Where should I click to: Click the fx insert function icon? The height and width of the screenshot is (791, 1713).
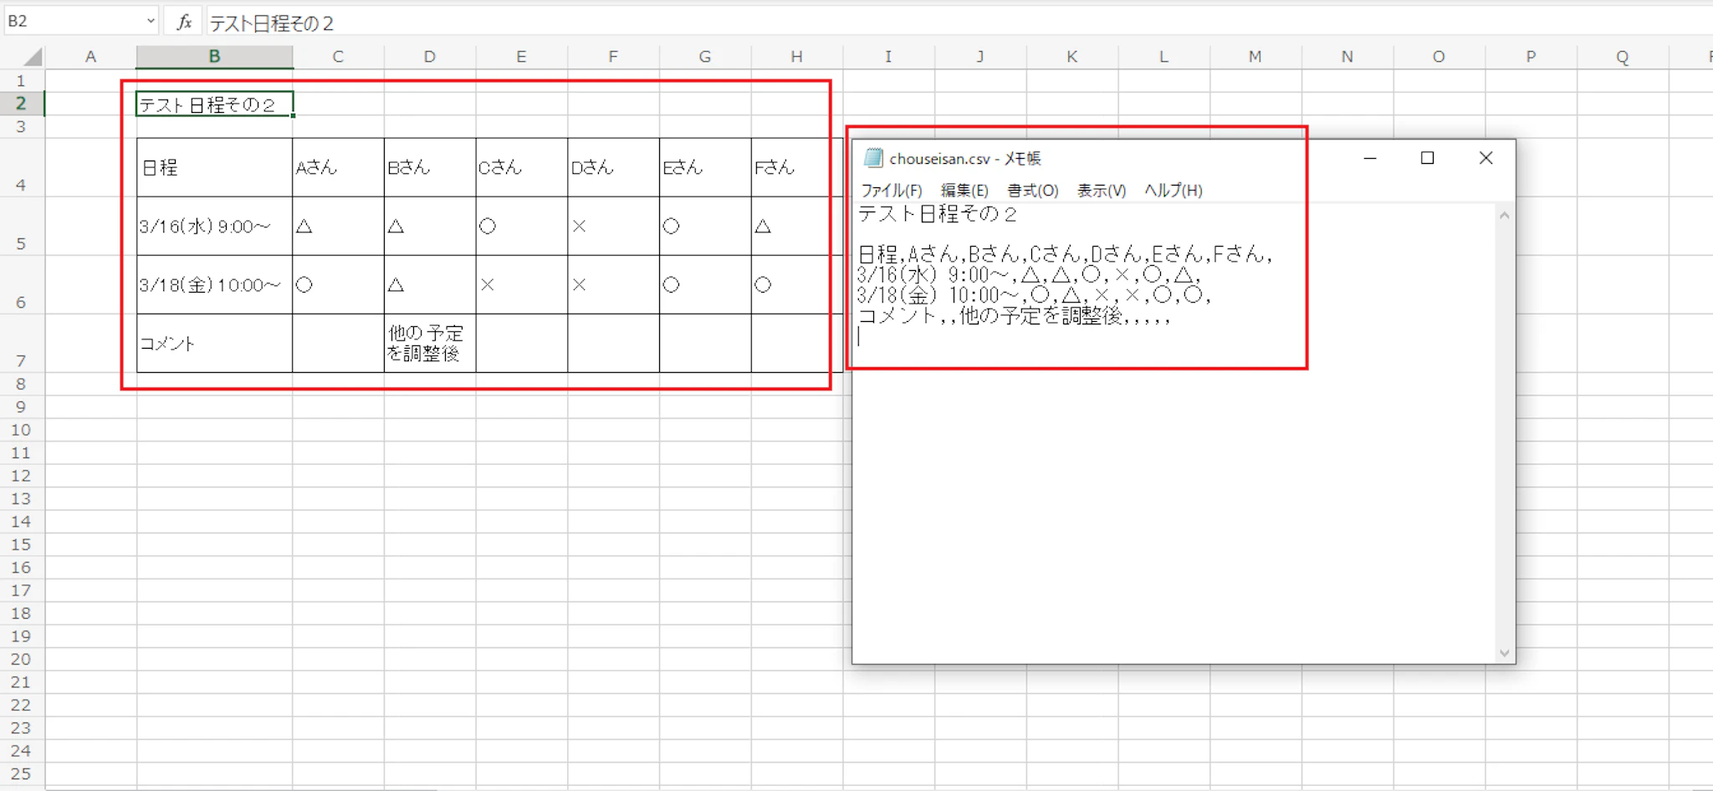(x=184, y=22)
